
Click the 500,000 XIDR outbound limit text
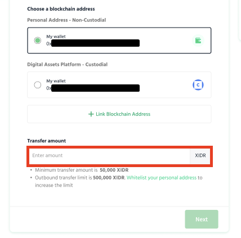[x=109, y=178]
